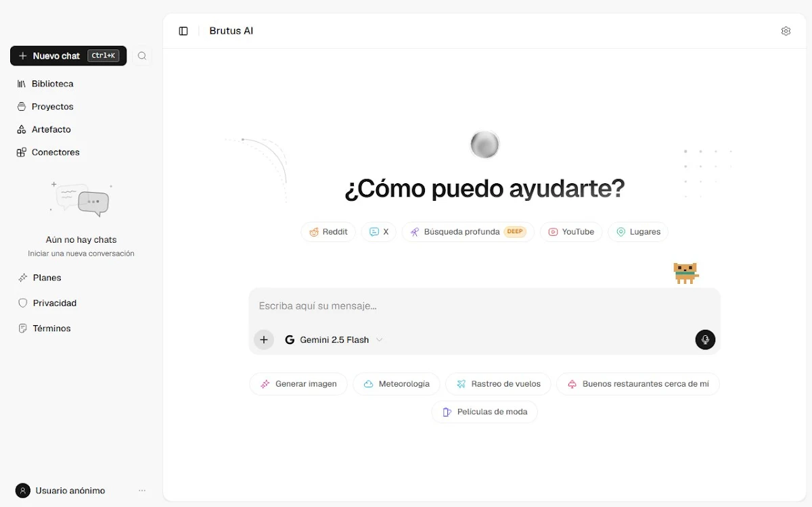The width and height of the screenshot is (812, 507).
Task: Click the Usuario anónimo label
Action: 70,491
